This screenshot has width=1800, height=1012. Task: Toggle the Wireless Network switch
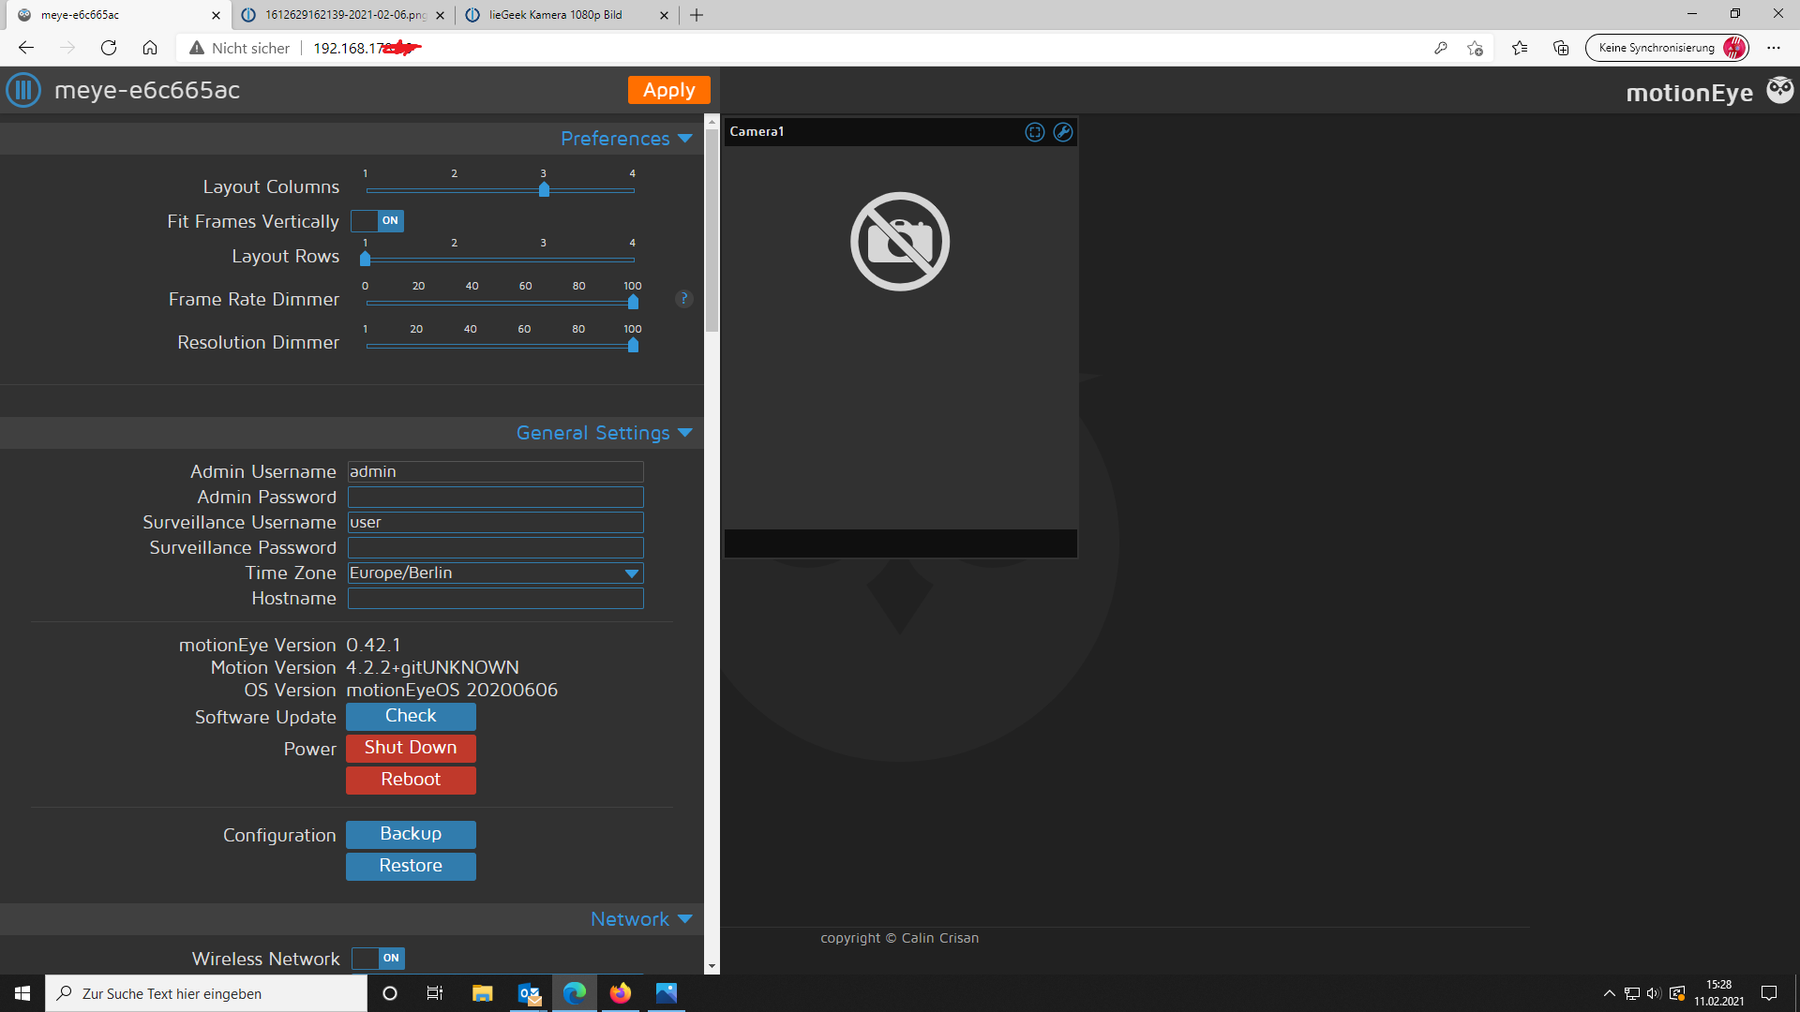click(379, 958)
